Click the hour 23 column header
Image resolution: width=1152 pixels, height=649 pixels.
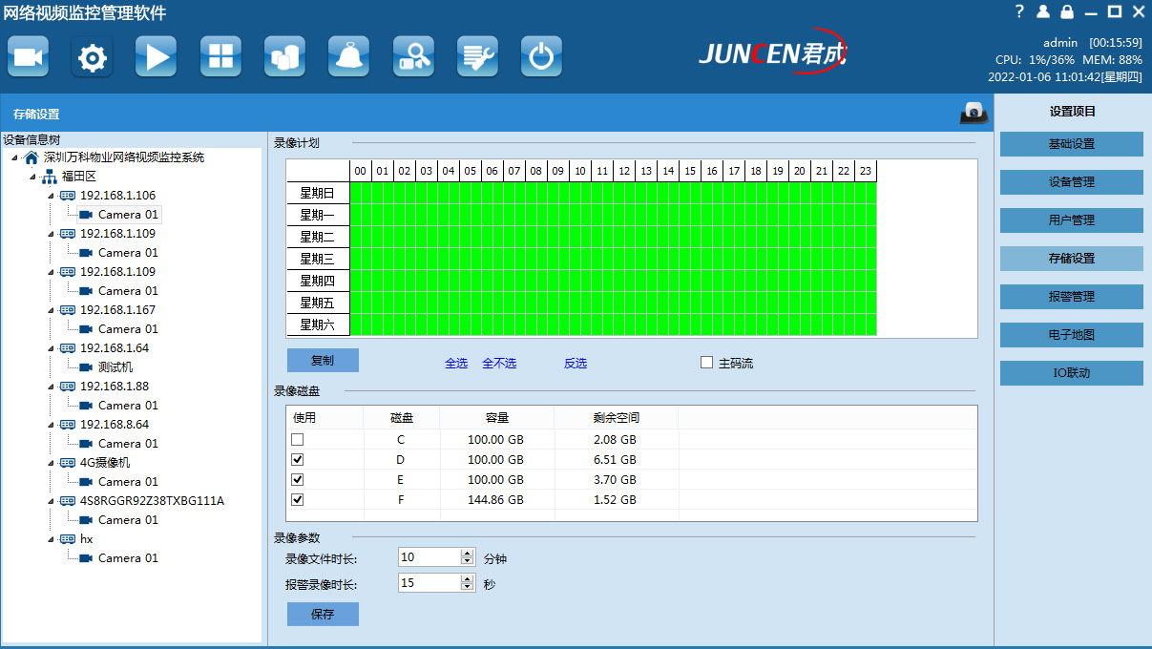(866, 171)
